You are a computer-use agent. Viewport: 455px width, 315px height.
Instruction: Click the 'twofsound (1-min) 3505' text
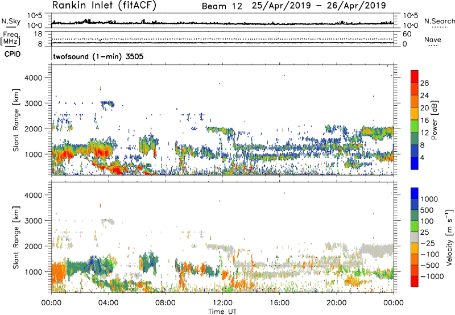[x=98, y=56]
